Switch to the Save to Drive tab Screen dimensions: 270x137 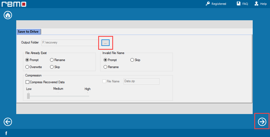click(x=29, y=32)
